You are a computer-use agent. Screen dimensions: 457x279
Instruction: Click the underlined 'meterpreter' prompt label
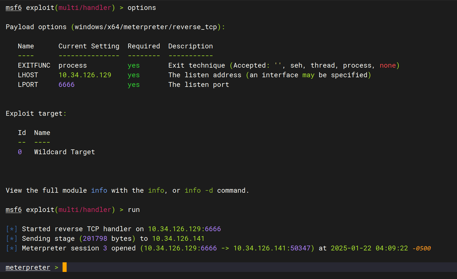pos(28,267)
